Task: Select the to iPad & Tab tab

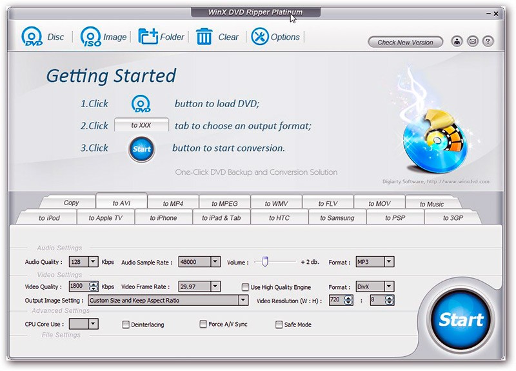Action: pyautogui.click(x=221, y=217)
